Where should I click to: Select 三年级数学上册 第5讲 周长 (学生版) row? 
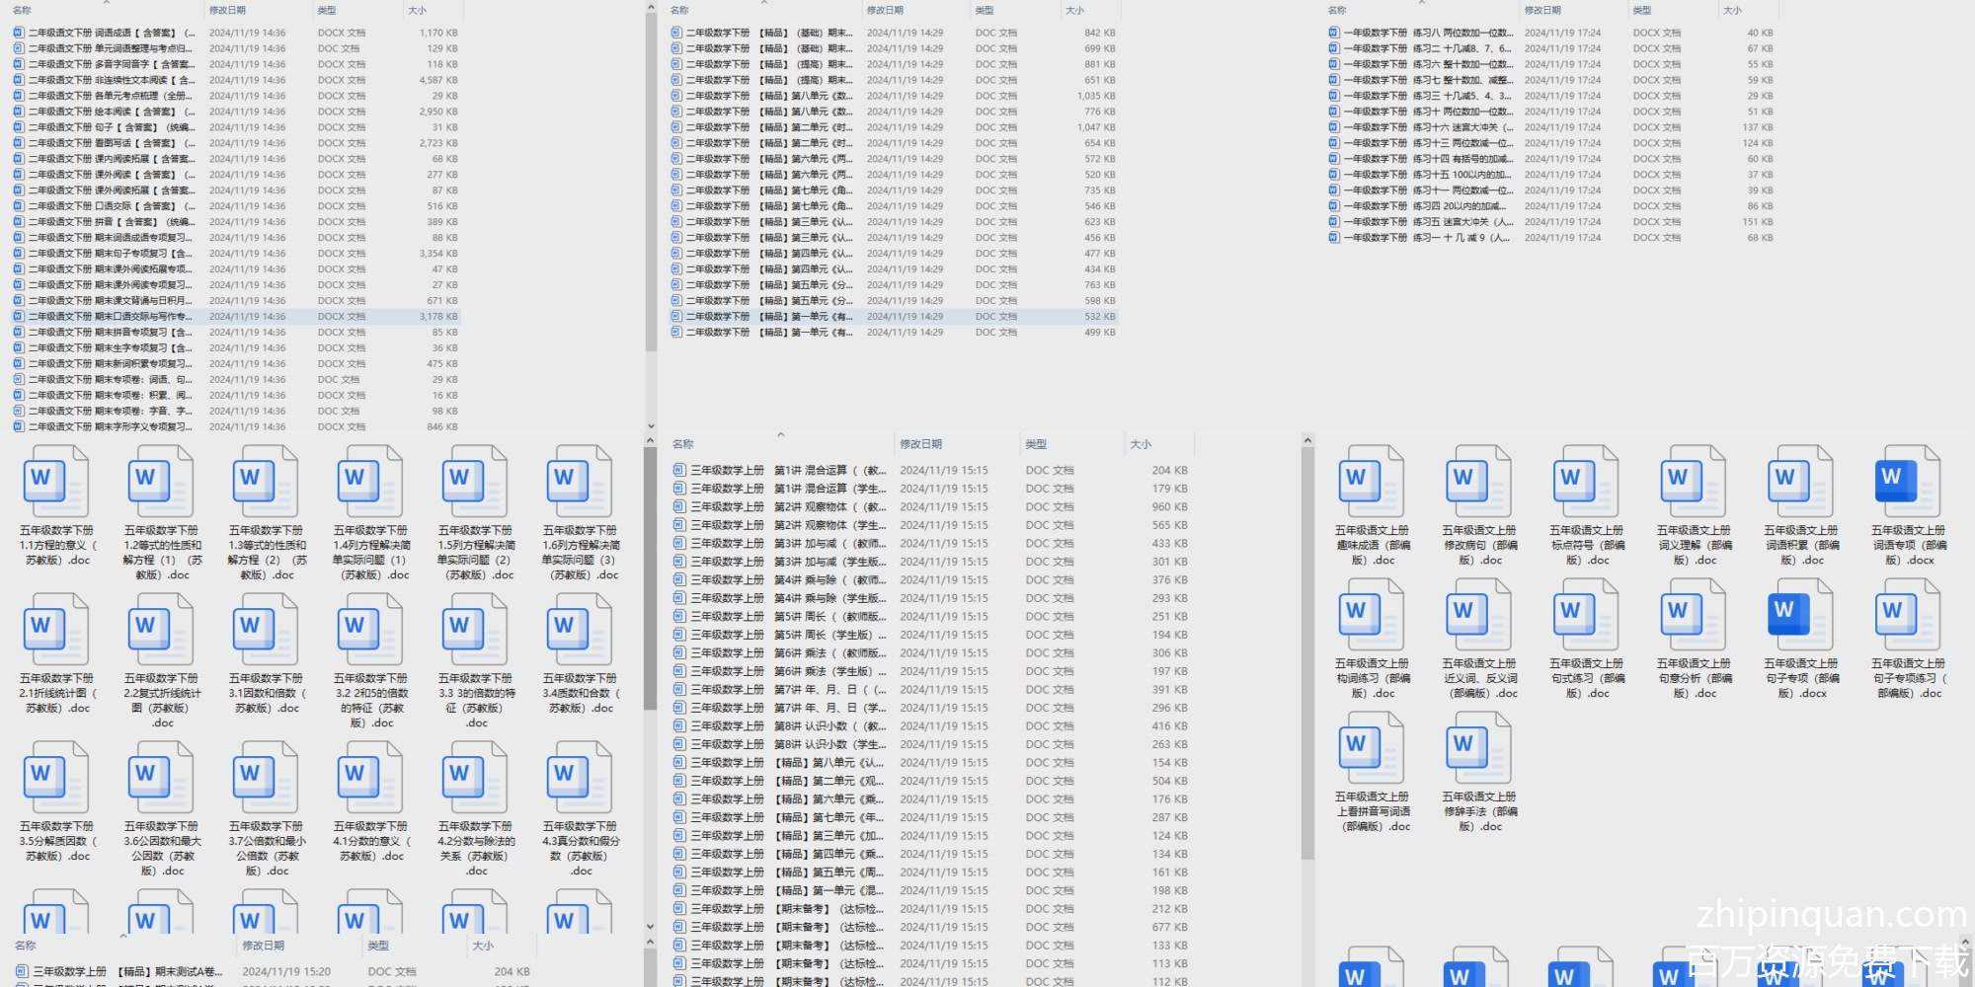pyautogui.click(x=780, y=635)
